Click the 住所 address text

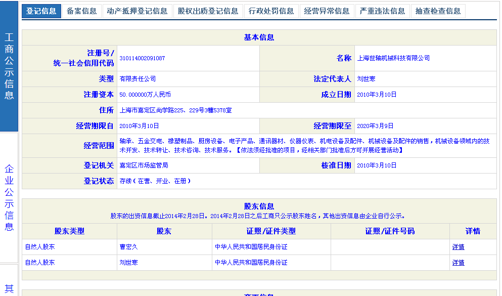(175, 110)
